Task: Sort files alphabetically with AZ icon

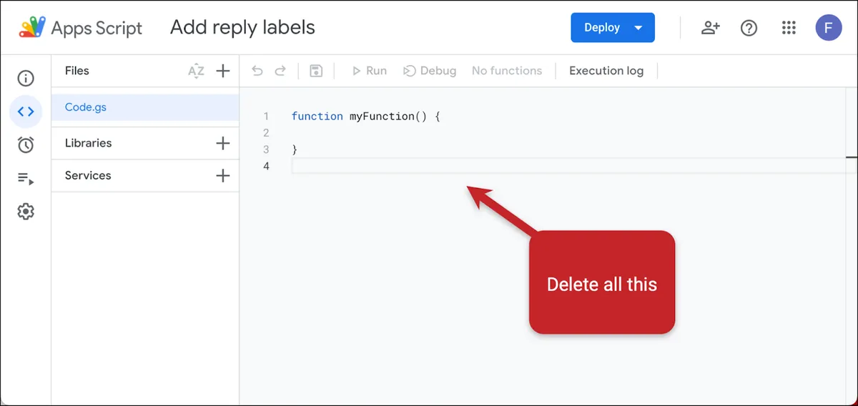Action: click(x=196, y=71)
